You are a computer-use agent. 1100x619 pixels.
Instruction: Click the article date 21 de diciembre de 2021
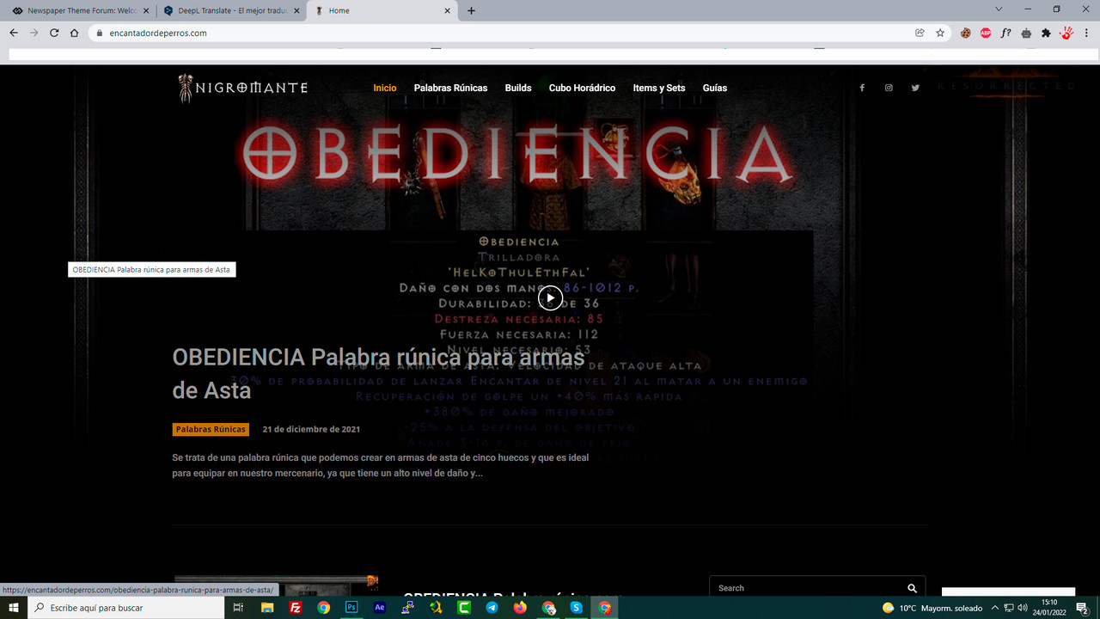[311, 429]
